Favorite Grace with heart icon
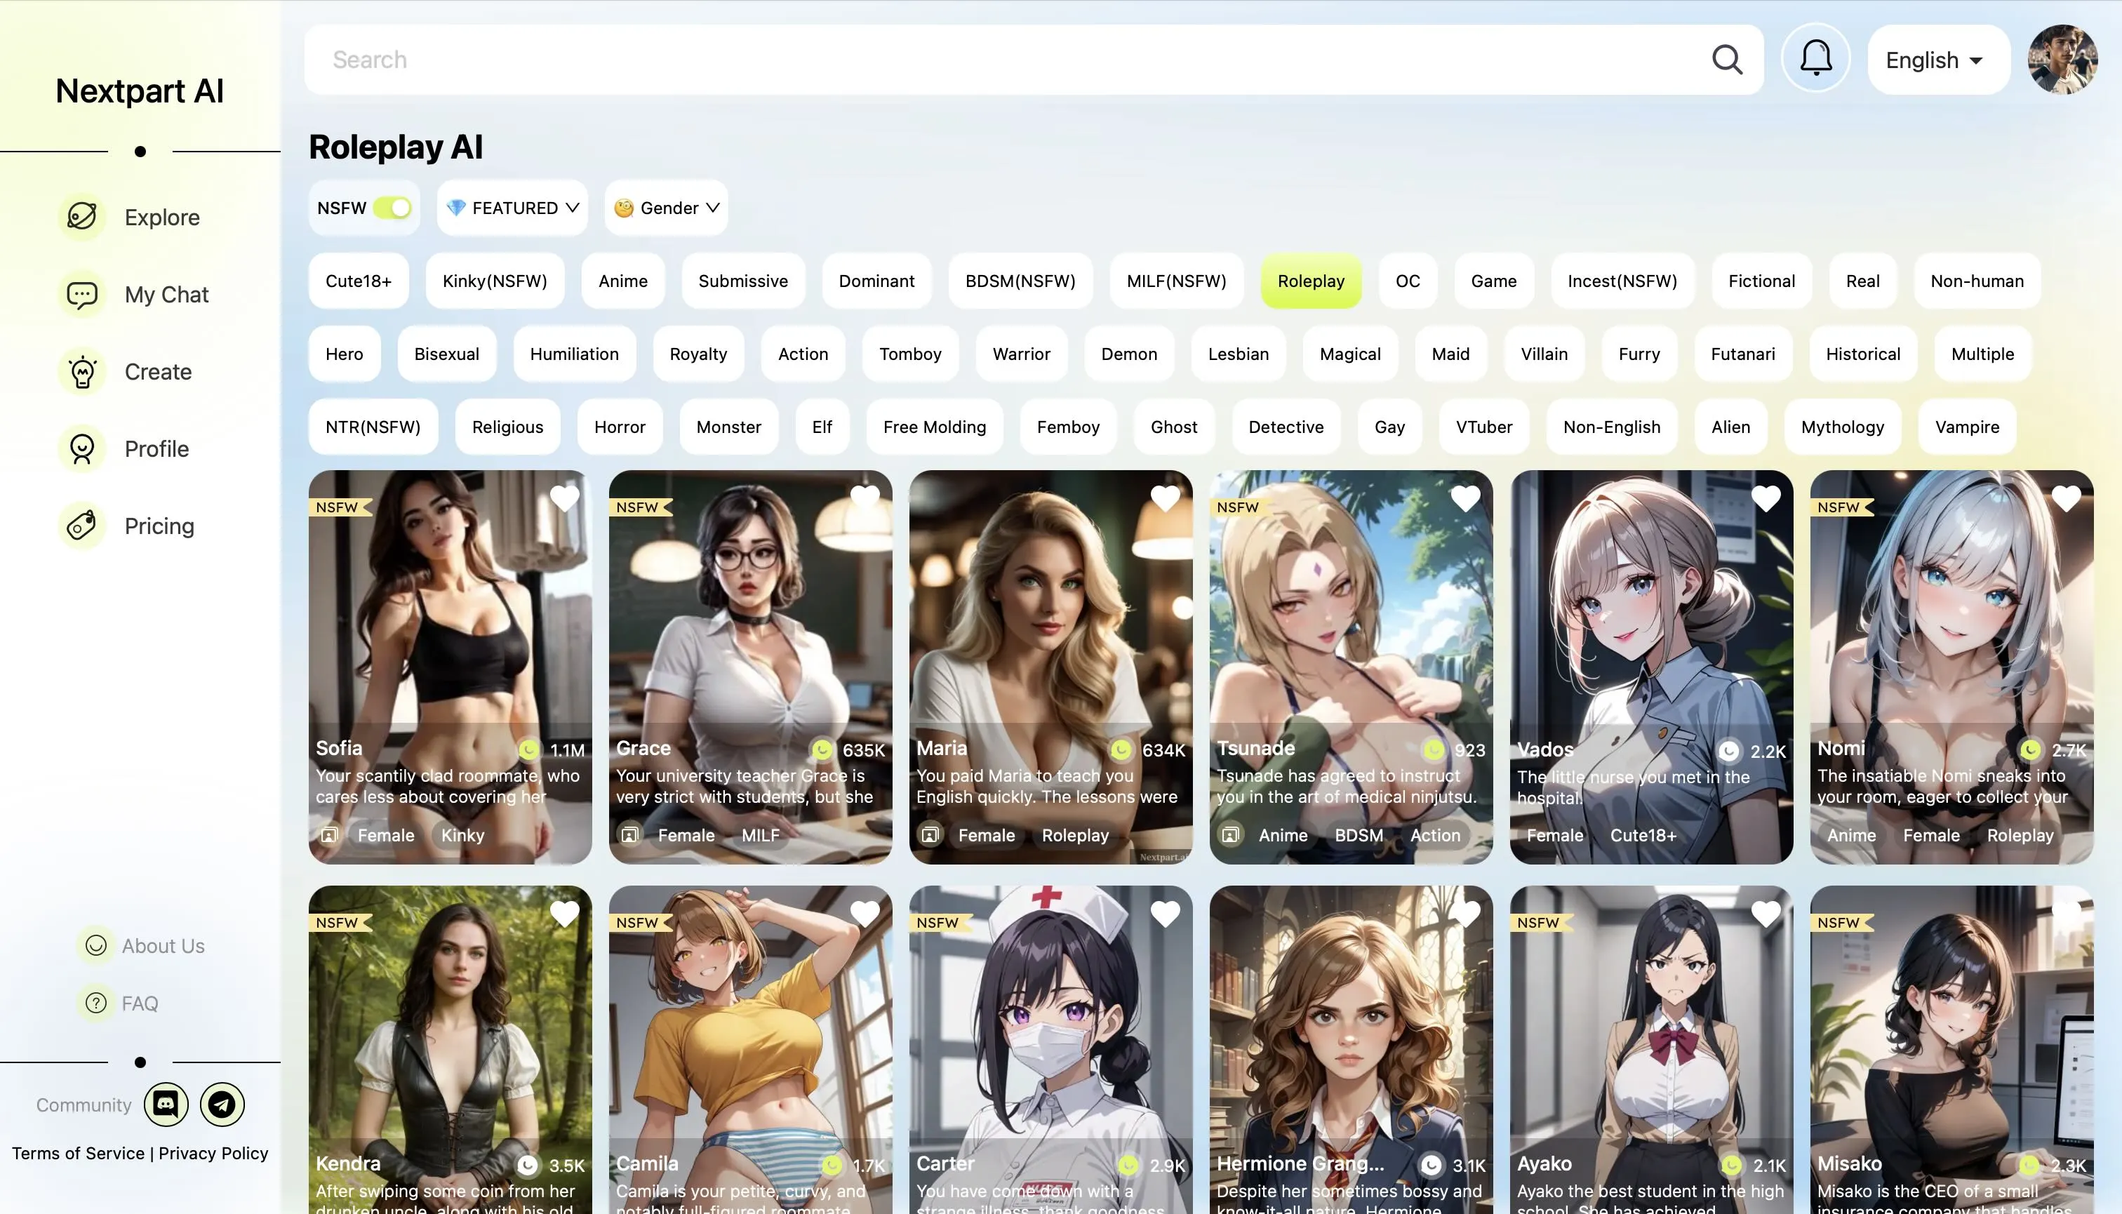 865,499
